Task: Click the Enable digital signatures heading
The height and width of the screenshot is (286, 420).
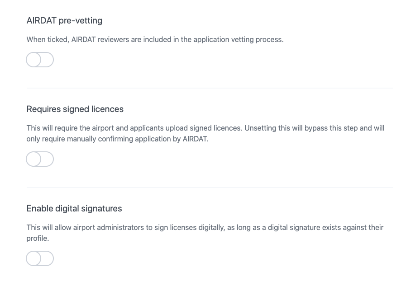Action: [74, 208]
